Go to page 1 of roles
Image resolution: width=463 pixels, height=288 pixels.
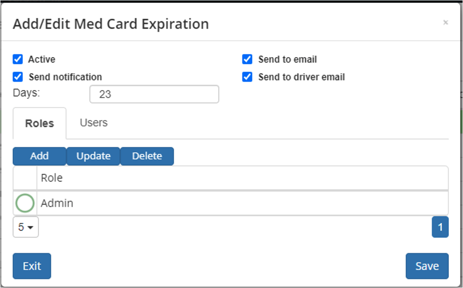(440, 227)
